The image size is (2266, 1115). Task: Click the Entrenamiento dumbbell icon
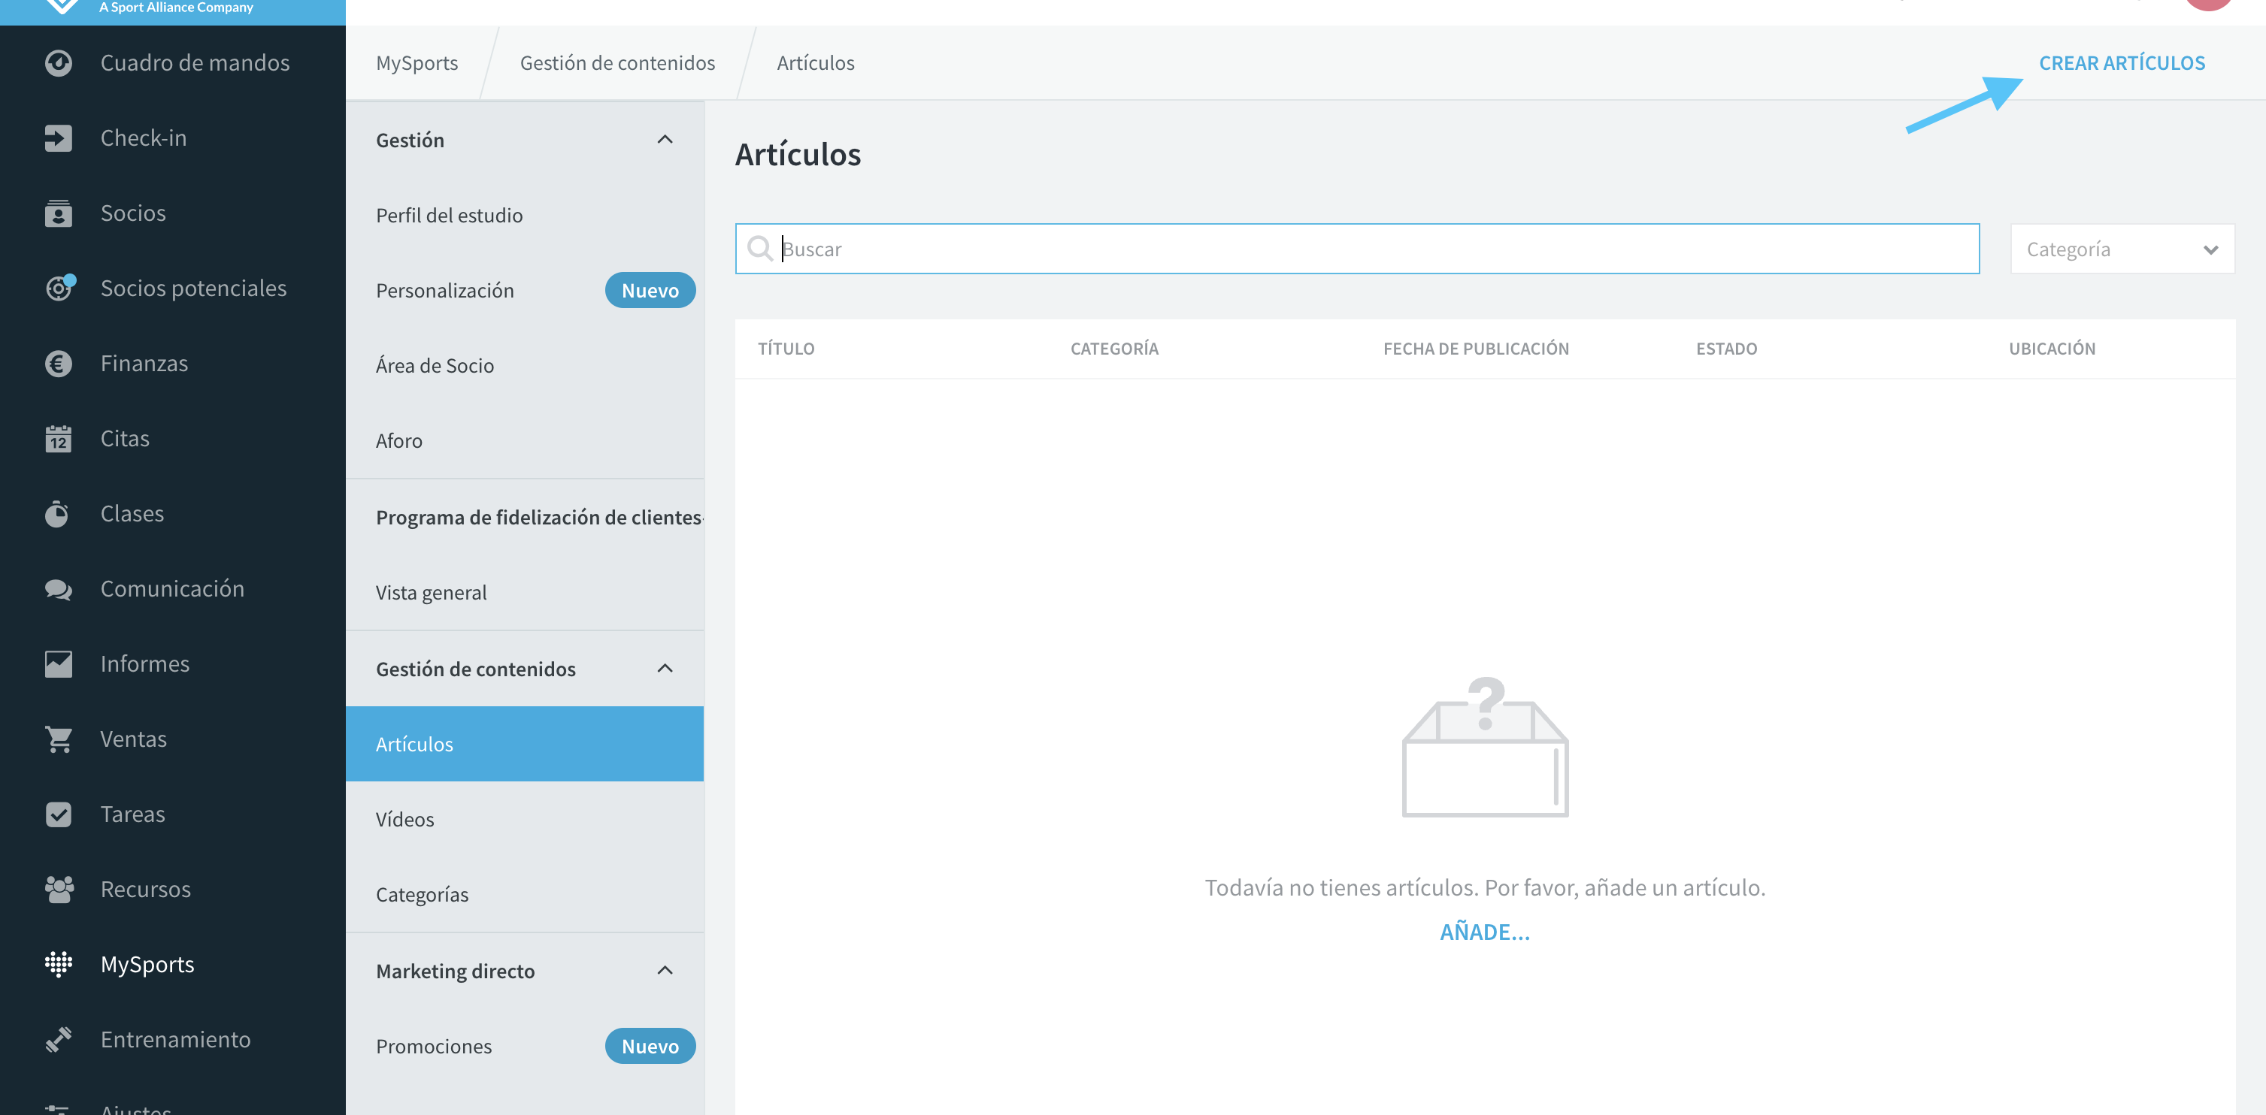pyautogui.click(x=58, y=1039)
